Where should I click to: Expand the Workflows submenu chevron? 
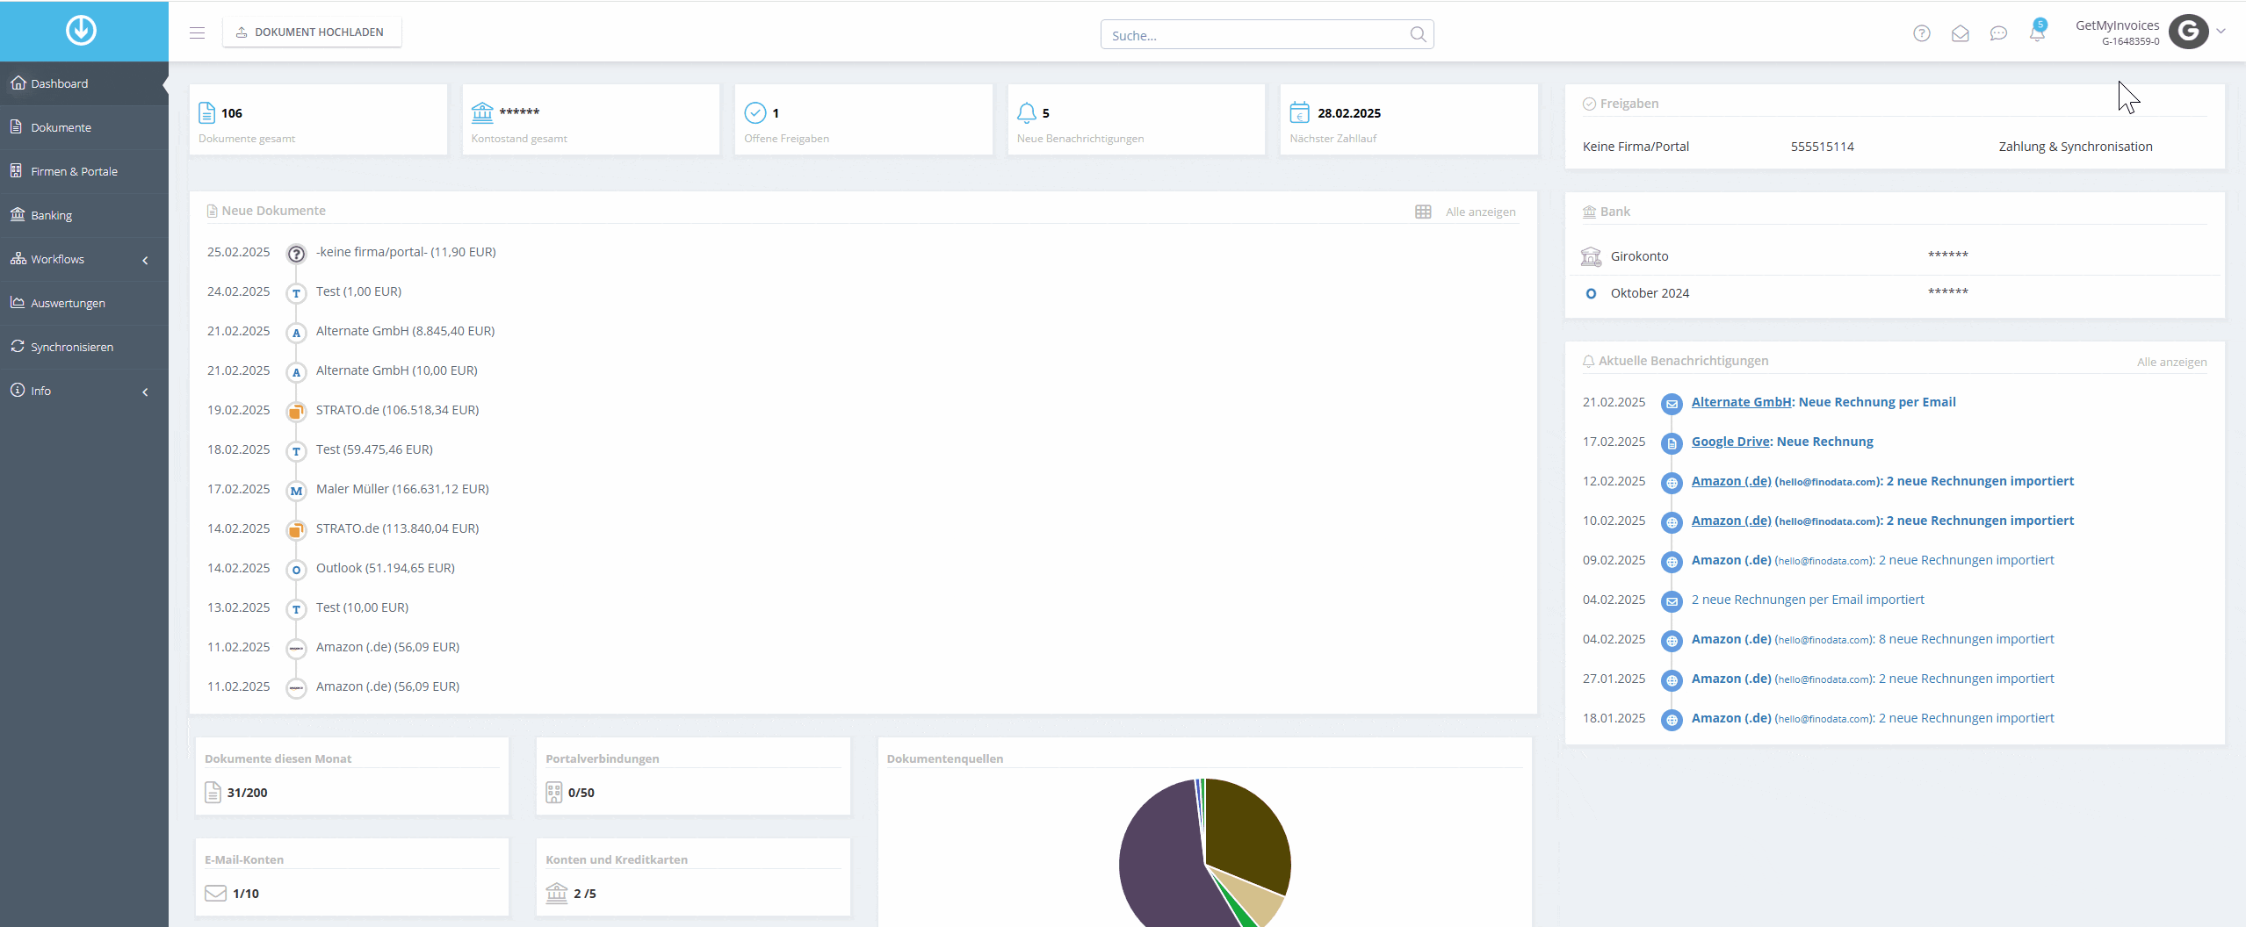tap(145, 260)
